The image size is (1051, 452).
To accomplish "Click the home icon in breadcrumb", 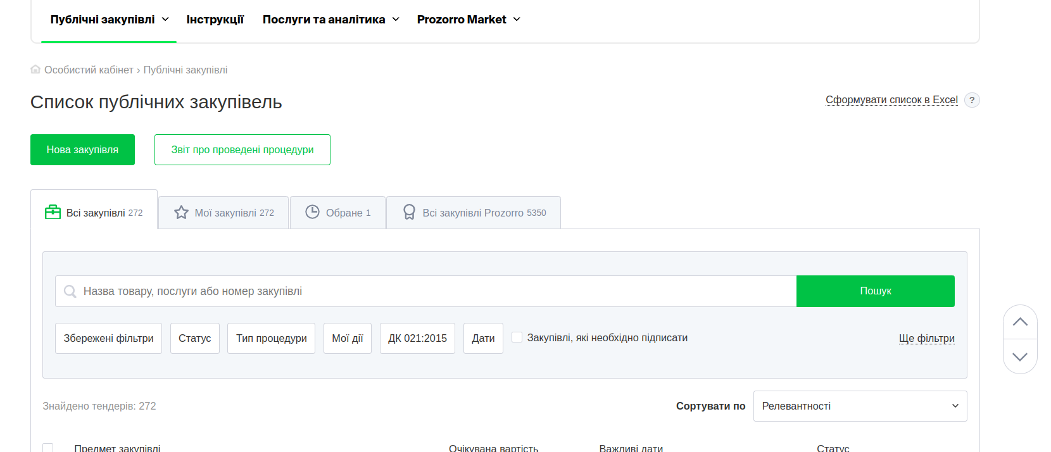I will (35, 70).
